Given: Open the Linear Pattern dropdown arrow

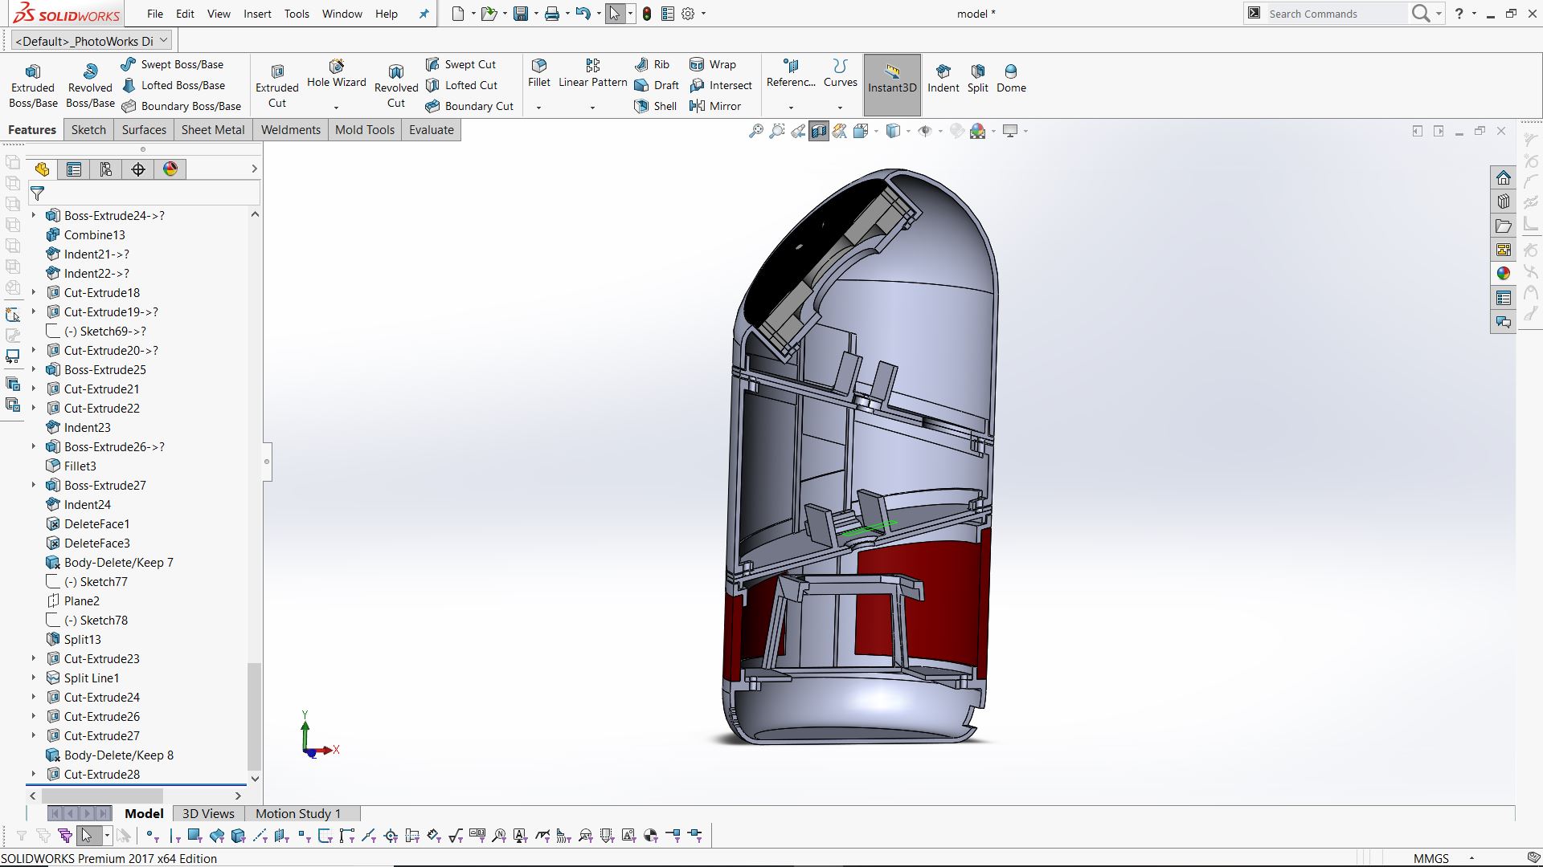Looking at the screenshot, I should [x=592, y=108].
